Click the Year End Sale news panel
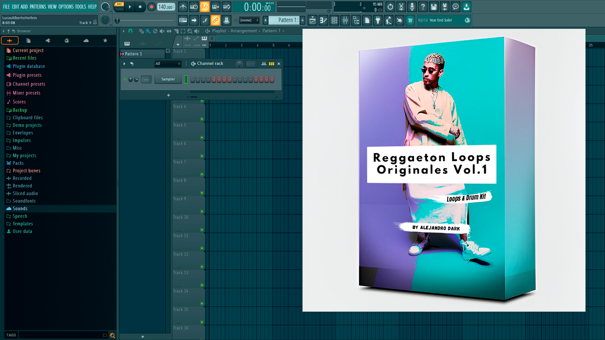Screen dimensions: 605x340 tap(444, 20)
